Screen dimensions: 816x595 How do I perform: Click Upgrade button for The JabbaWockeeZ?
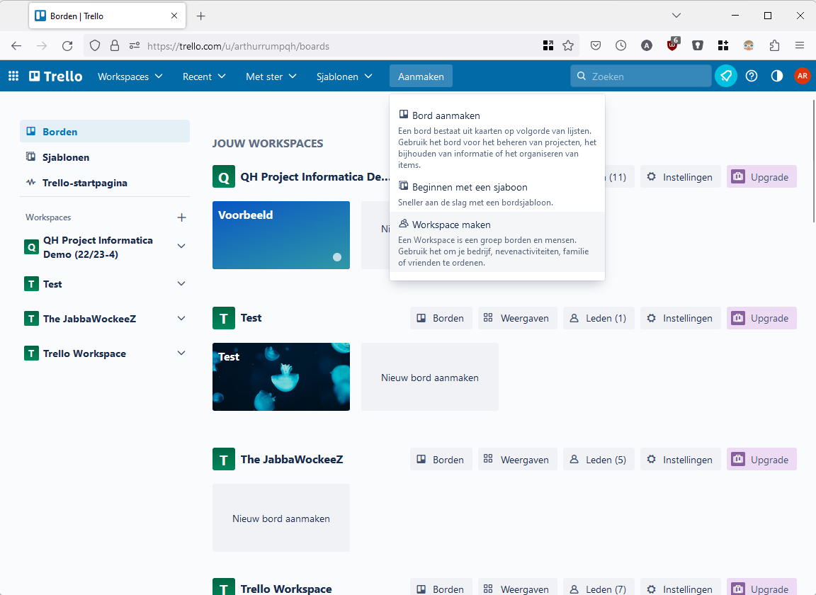(761, 460)
